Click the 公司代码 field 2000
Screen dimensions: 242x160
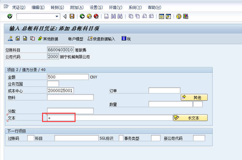pyautogui.click(x=53, y=57)
